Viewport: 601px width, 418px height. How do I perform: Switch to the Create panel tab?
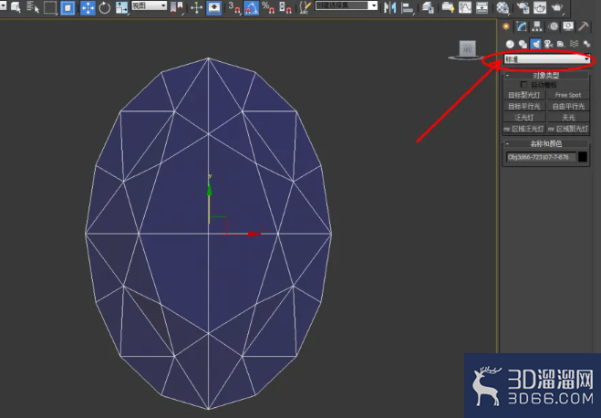(506, 26)
